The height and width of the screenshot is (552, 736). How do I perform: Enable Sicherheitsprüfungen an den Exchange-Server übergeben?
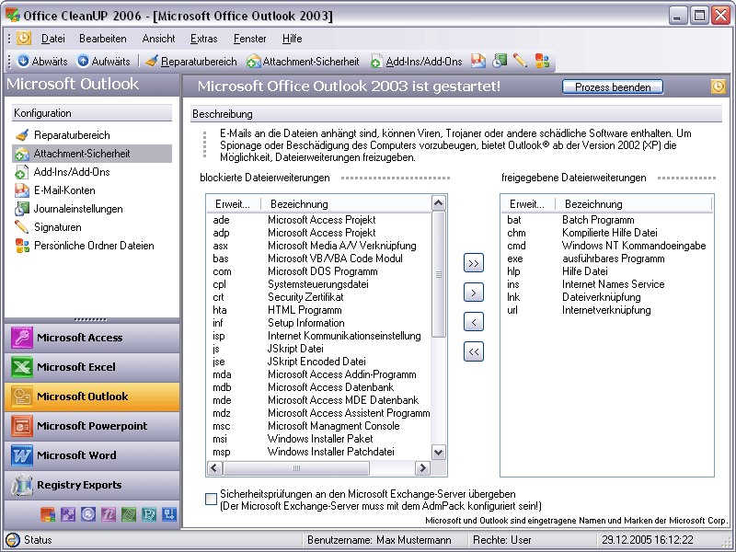point(212,499)
